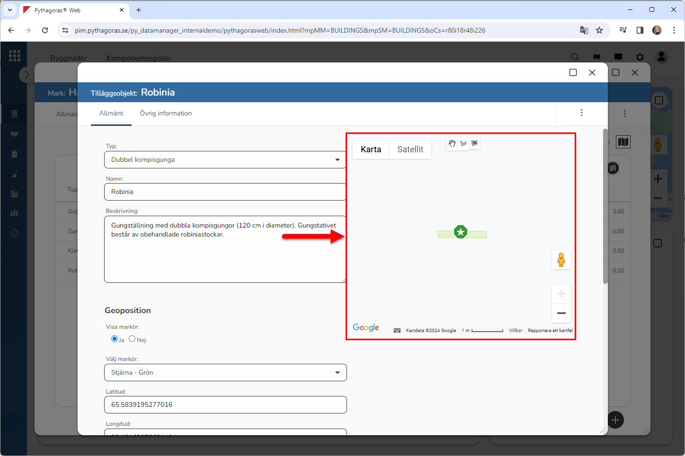Open the Typ dropdown showing Dubbel kompisgunga
The image size is (685, 456).
click(225, 160)
